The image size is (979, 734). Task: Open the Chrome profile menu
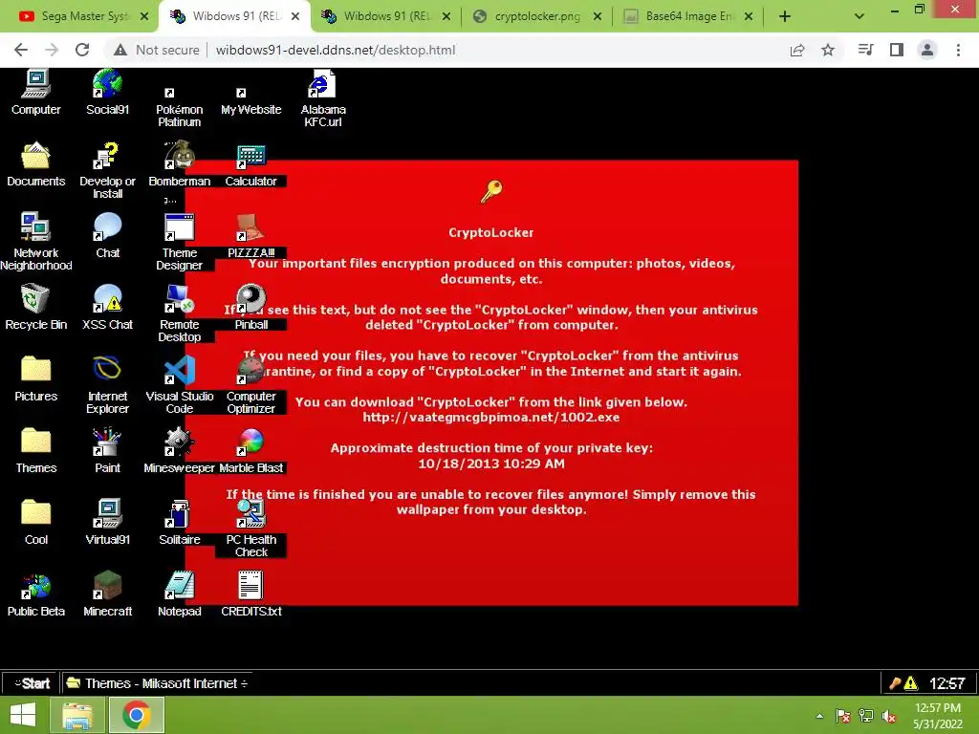click(x=927, y=50)
